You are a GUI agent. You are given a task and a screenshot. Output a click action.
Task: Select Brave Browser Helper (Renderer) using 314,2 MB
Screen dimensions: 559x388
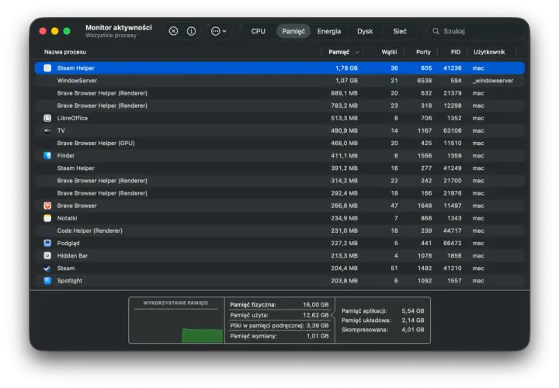(x=279, y=181)
